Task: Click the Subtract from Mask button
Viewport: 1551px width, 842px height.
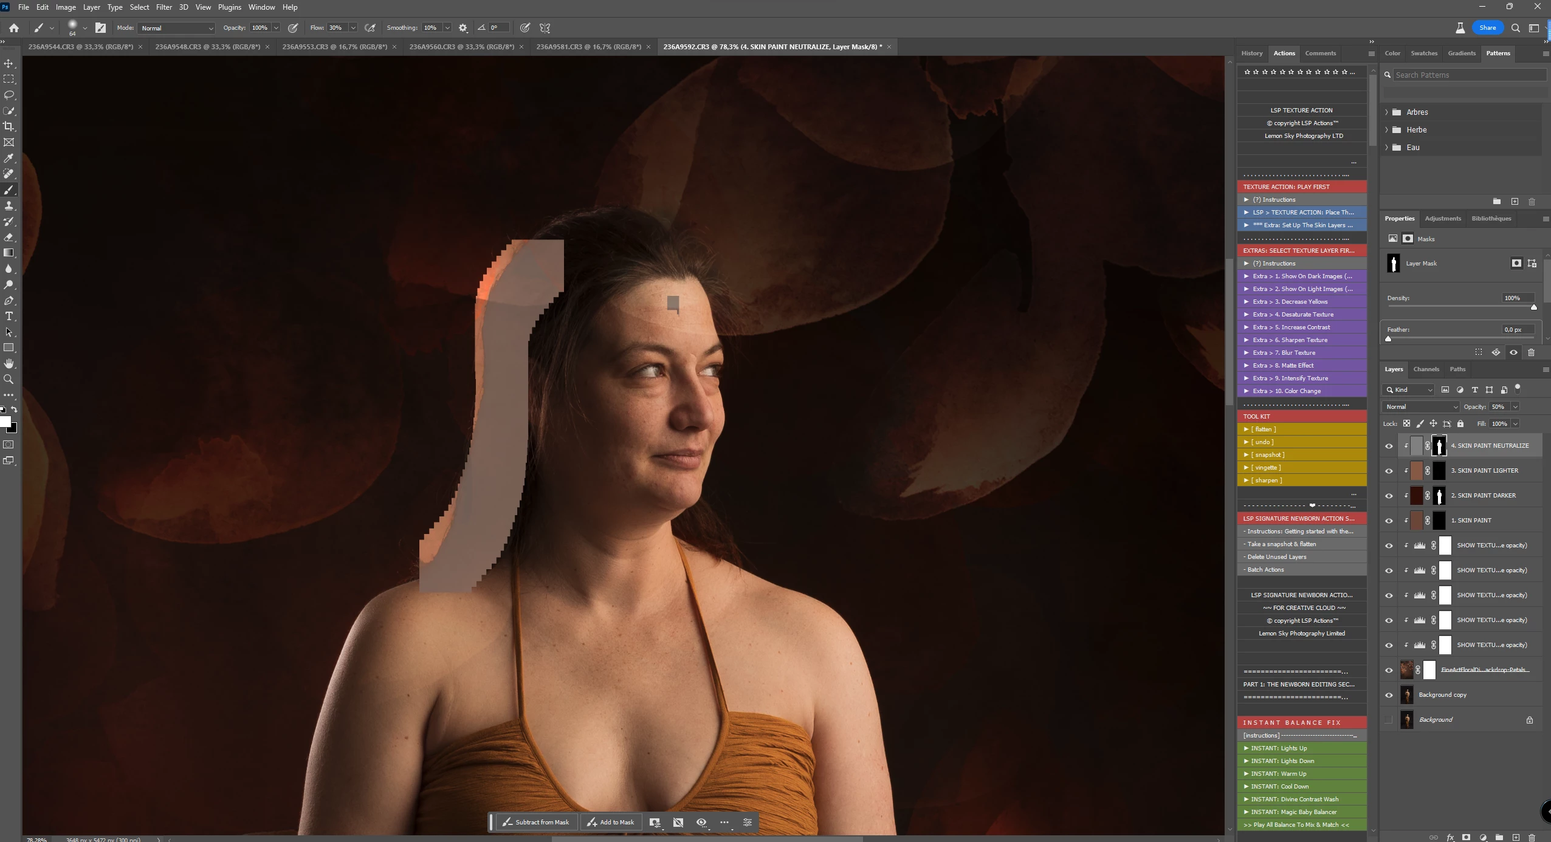Action: (x=535, y=822)
